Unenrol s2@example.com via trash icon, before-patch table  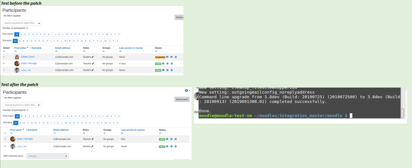coord(172,70)
